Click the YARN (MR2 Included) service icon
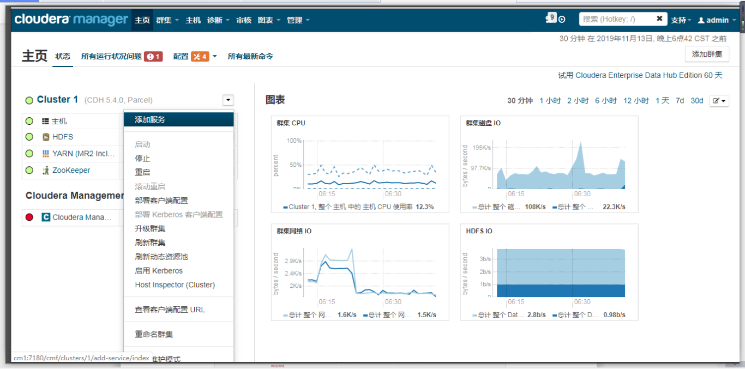Screen dimensions: 745x369 tap(46, 153)
